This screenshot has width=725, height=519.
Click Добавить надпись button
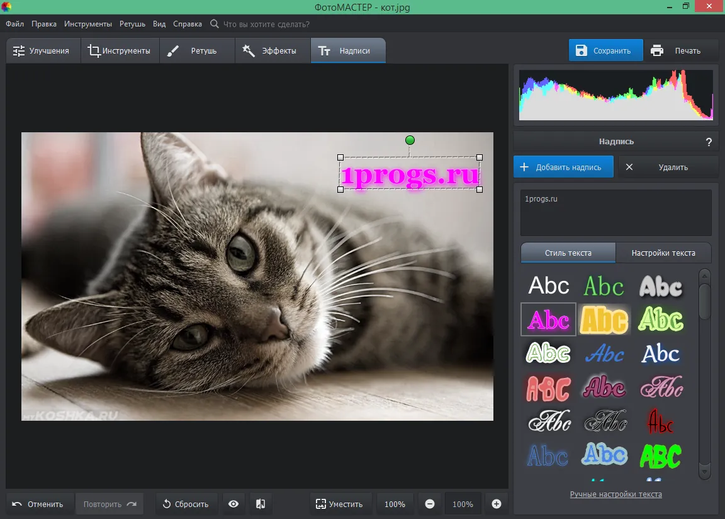coord(563,167)
